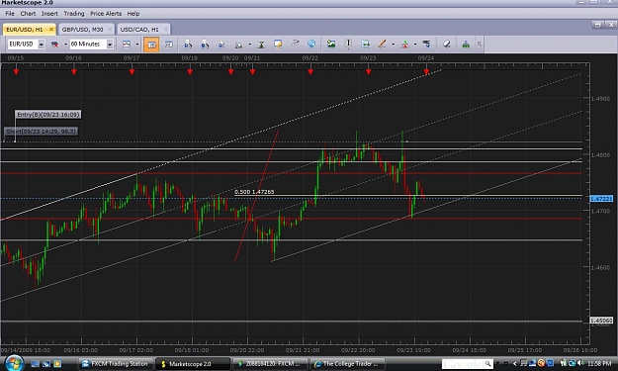Close the EUR/USD, H1 tab

(x=51, y=30)
